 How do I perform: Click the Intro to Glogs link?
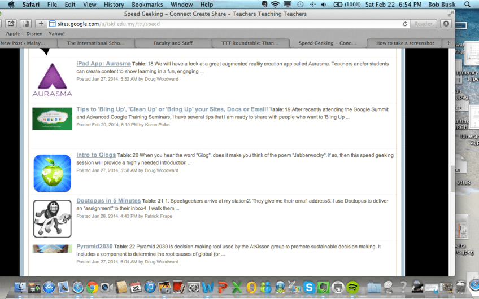(x=95, y=155)
